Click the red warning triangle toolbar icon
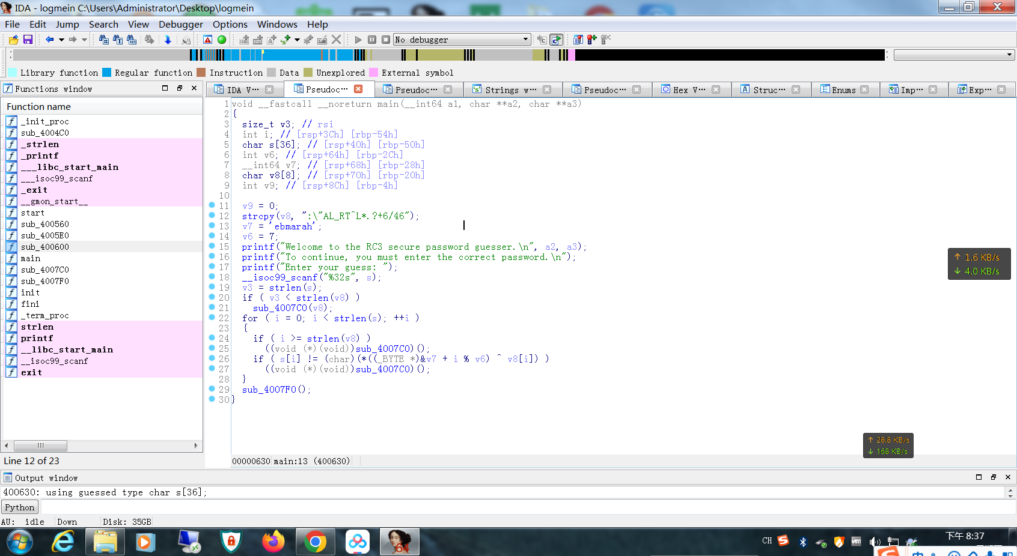The width and height of the screenshot is (1017, 556). tap(207, 40)
